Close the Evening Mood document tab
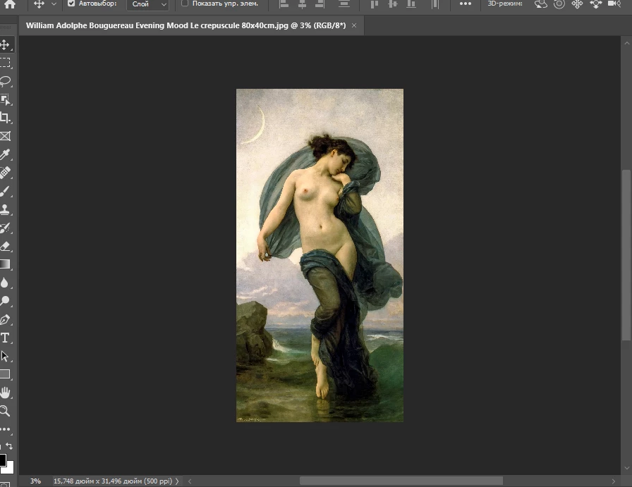The width and height of the screenshot is (632, 487). (x=354, y=25)
